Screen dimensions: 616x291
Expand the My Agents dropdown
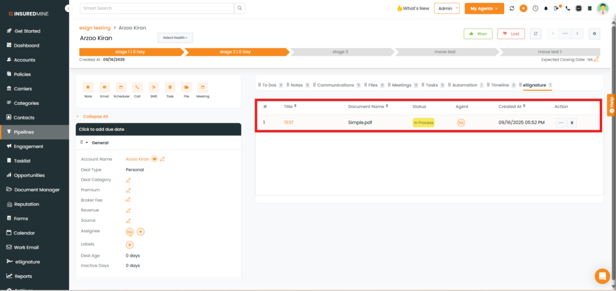click(484, 8)
